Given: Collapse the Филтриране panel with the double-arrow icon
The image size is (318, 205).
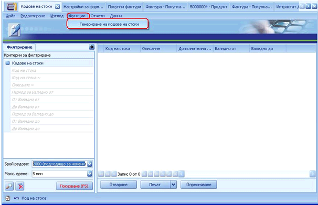Looking at the screenshot, I should coord(92,47).
